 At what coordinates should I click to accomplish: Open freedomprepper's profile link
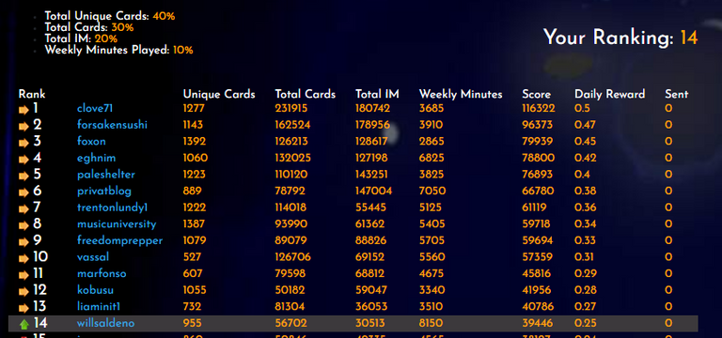coord(119,241)
